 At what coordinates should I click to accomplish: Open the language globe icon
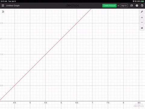tap(142, 5)
